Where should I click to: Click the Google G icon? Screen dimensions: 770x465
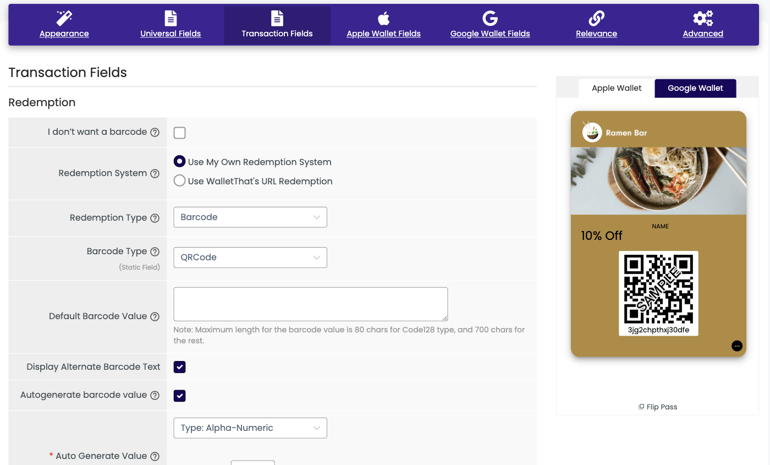(490, 18)
